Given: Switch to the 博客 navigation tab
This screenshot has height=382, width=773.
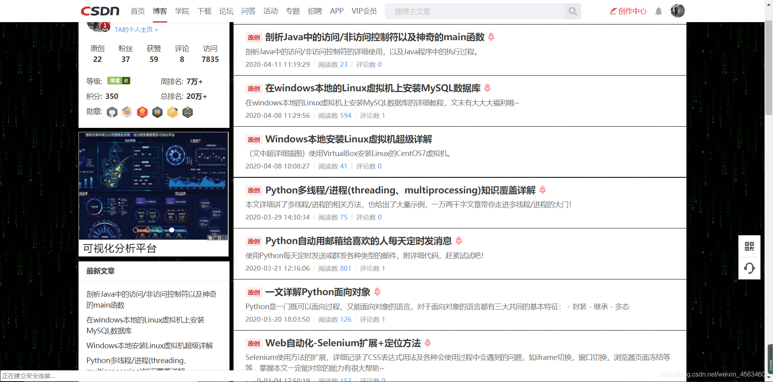Looking at the screenshot, I should (160, 11).
